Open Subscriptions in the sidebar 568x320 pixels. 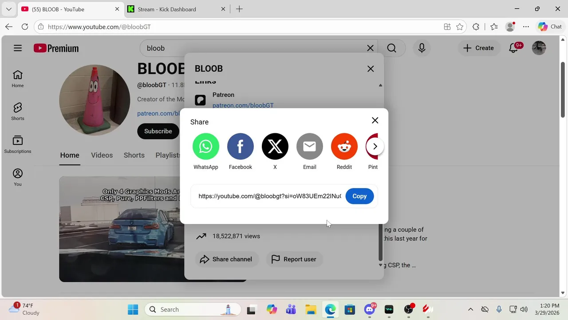pos(18,144)
